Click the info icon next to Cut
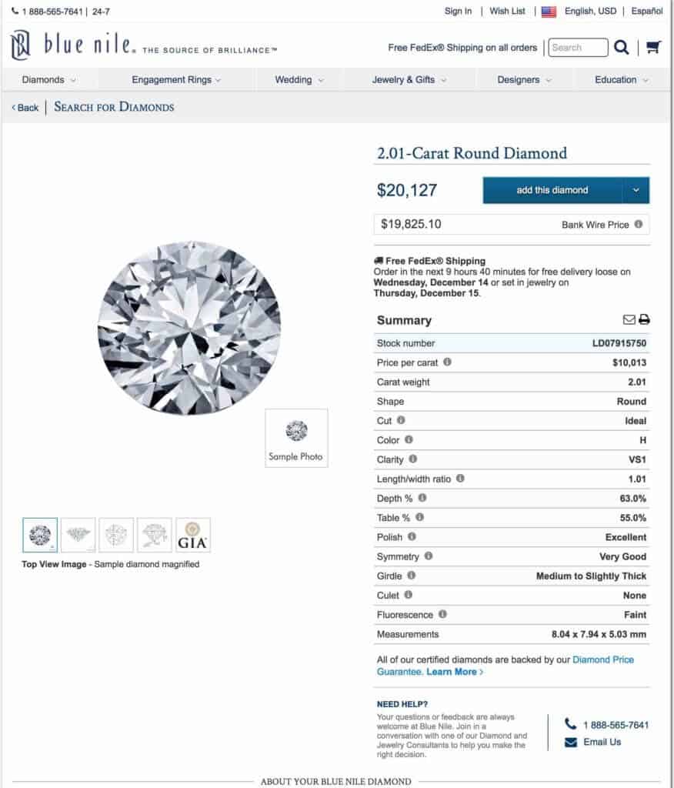This screenshot has width=674, height=788. [401, 420]
